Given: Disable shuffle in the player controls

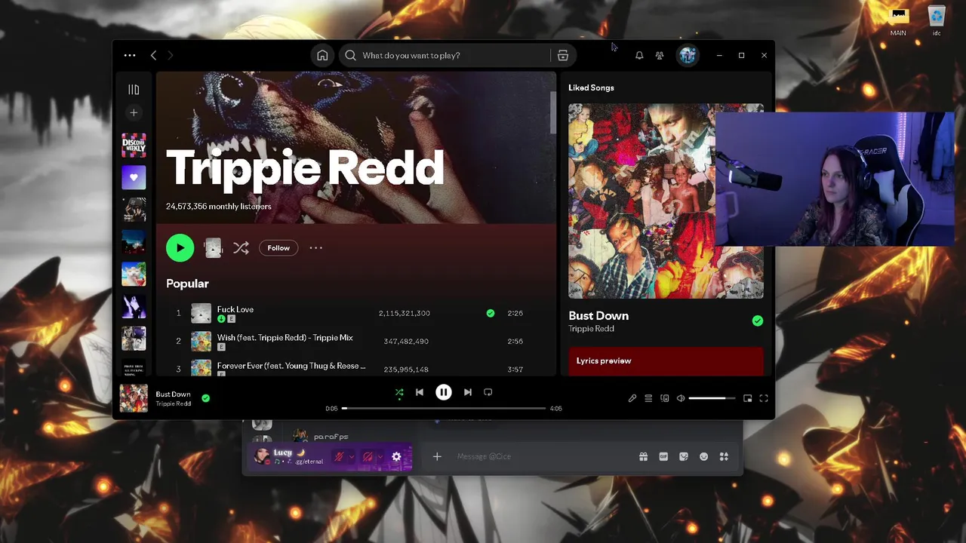Looking at the screenshot, I should click(x=399, y=392).
